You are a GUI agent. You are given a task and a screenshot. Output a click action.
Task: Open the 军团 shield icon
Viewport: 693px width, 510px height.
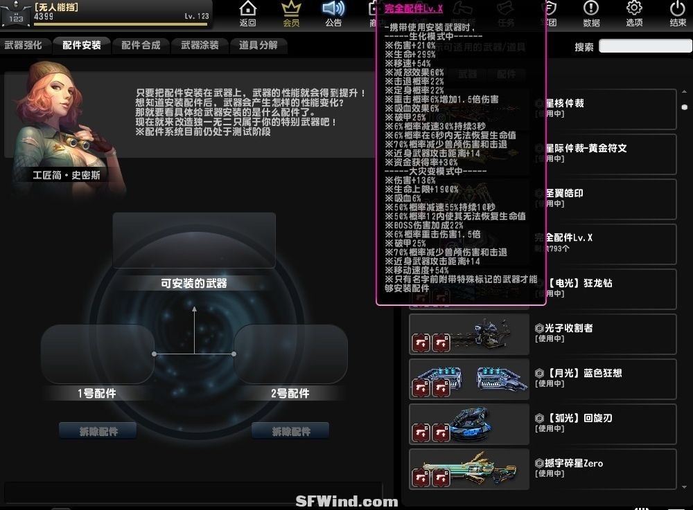pyautogui.click(x=551, y=14)
